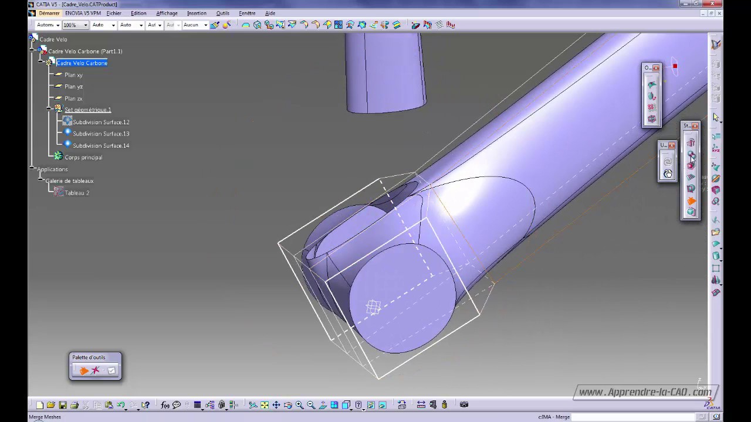Image resolution: width=751 pixels, height=422 pixels.
Task: Select Cadre Velo root node
Action: click(x=53, y=39)
